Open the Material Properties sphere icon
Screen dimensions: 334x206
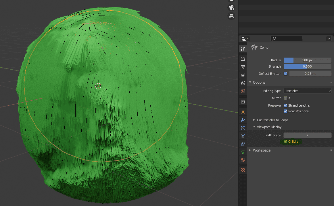pos(243,160)
